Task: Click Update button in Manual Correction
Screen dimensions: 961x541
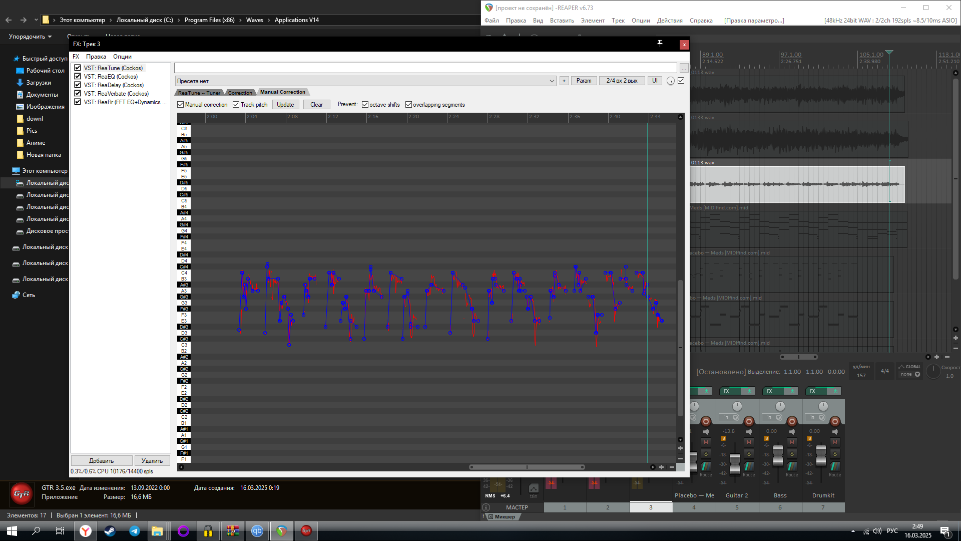Action: (285, 105)
